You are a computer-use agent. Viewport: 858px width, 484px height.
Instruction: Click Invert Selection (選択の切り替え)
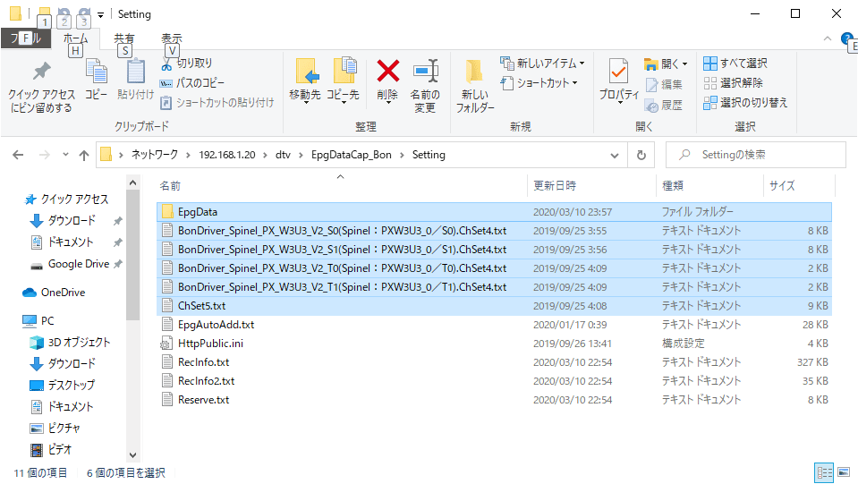pyautogui.click(x=745, y=103)
